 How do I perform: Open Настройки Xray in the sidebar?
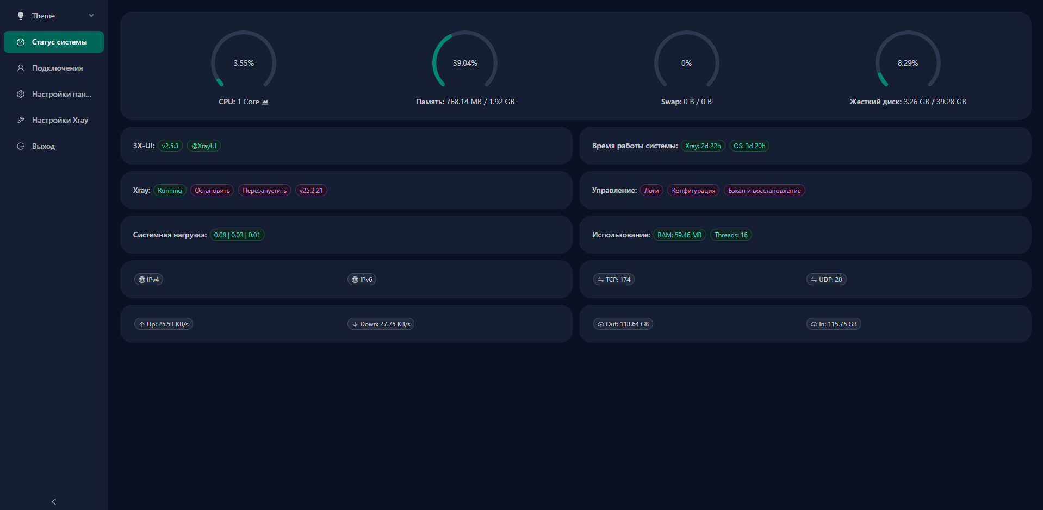[x=60, y=120]
